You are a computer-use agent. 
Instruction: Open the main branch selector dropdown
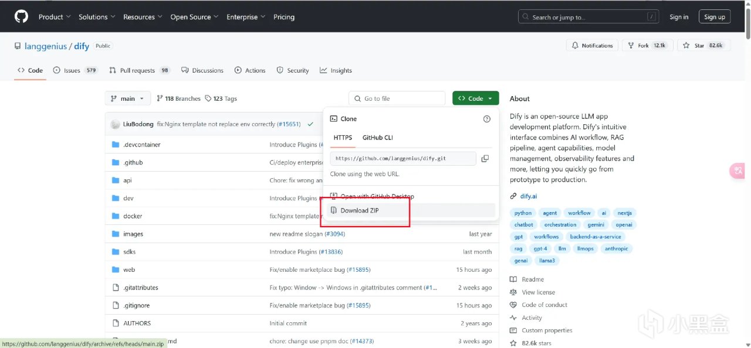(128, 98)
